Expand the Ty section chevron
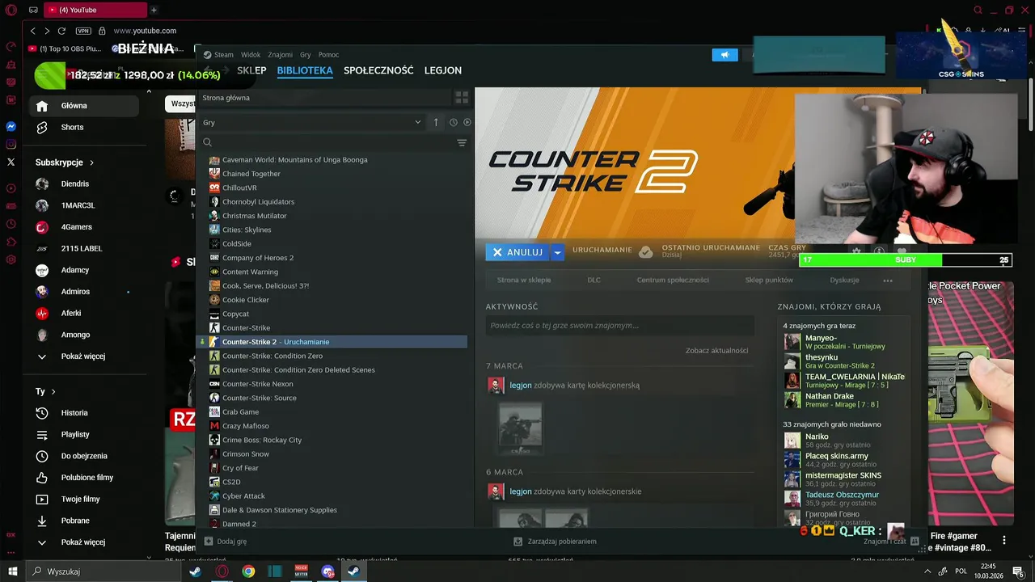 (53, 391)
